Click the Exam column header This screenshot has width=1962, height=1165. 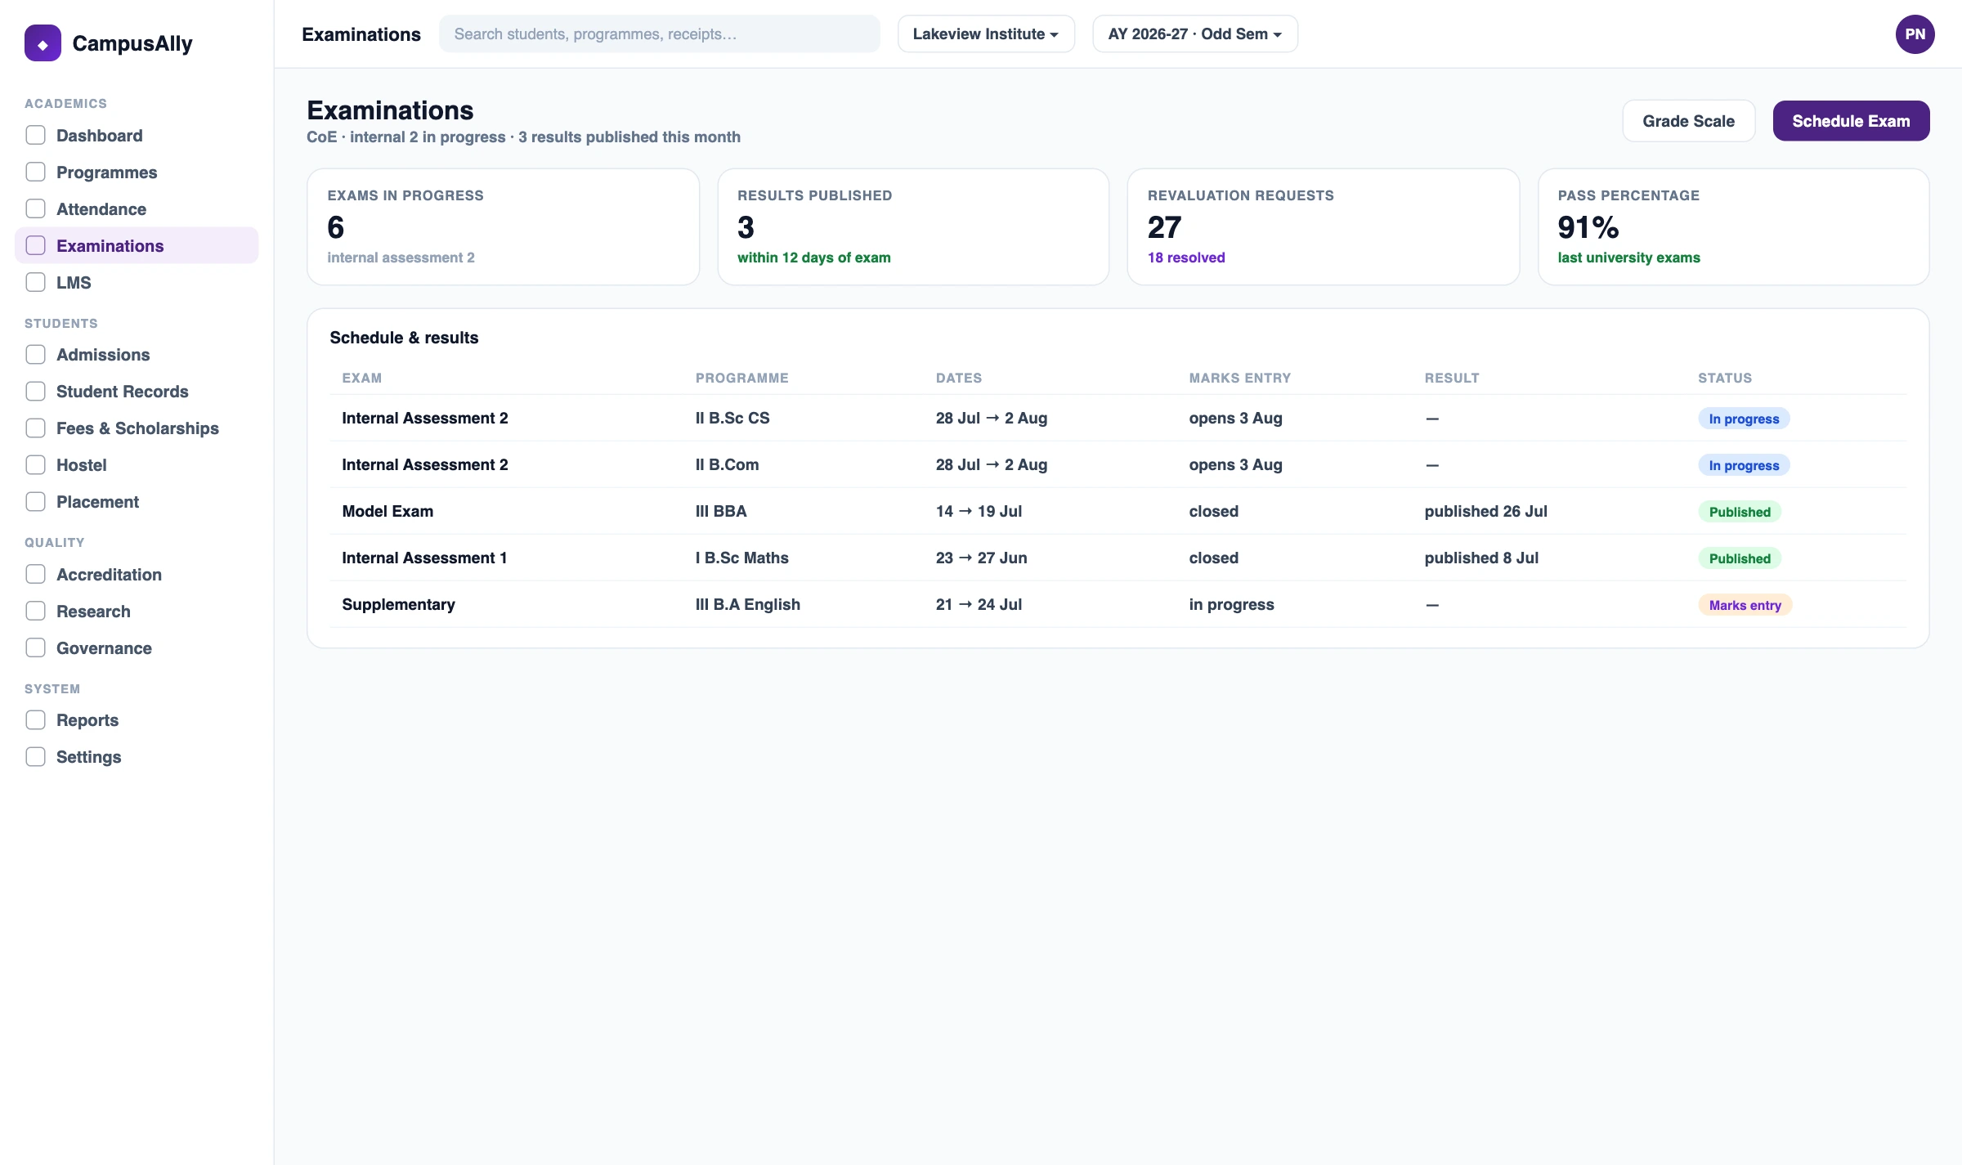coord(361,378)
